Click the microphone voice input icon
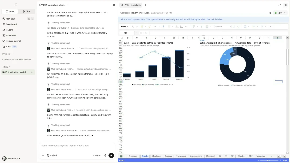290x163 pixels. tap(105, 155)
